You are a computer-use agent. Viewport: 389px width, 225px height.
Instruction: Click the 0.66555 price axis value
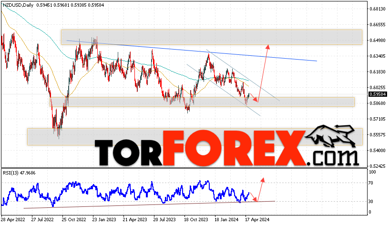pyautogui.click(x=378, y=25)
